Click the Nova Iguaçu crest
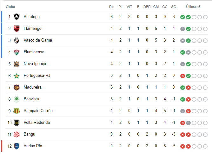This screenshot has height=154, width=212. click(x=17, y=64)
